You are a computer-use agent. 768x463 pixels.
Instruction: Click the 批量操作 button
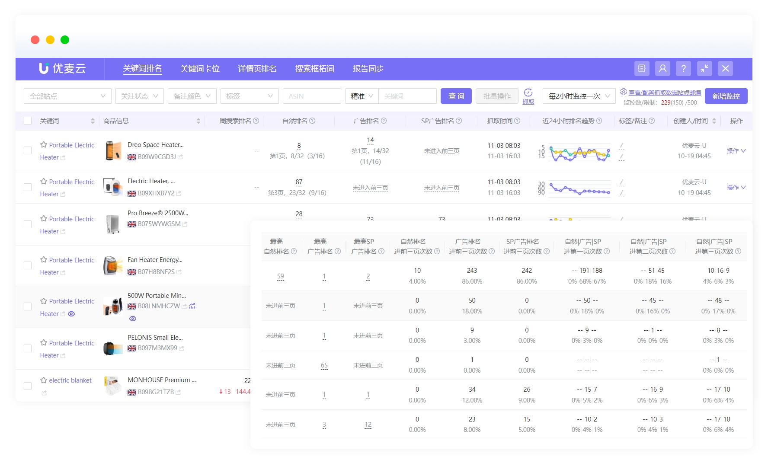(x=497, y=96)
